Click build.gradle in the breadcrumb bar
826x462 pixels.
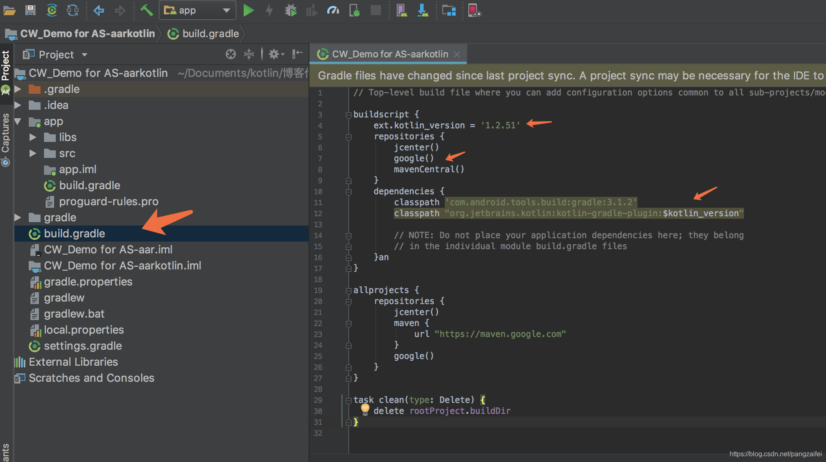[210, 34]
